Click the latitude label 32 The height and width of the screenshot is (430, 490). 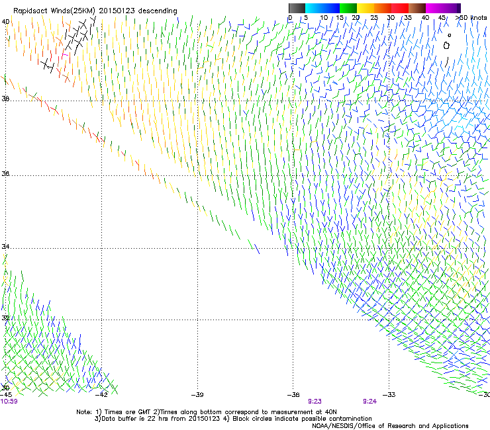coord(5,318)
